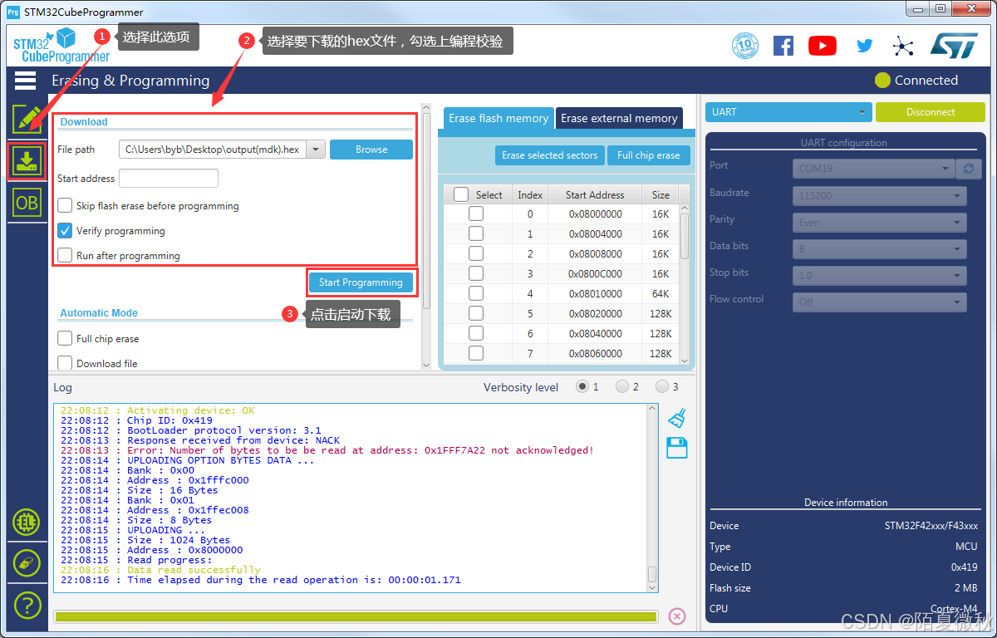Open the STM32CubeProgrammer Facebook page icon
997x638 pixels.
[783, 45]
